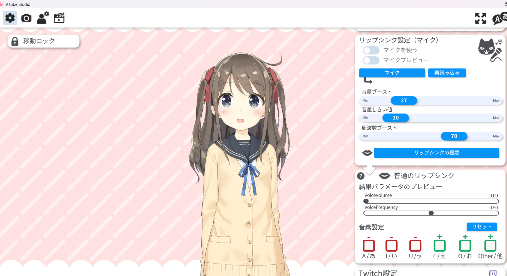
Task: Open the animation clapperboard icon
Action: [59, 18]
